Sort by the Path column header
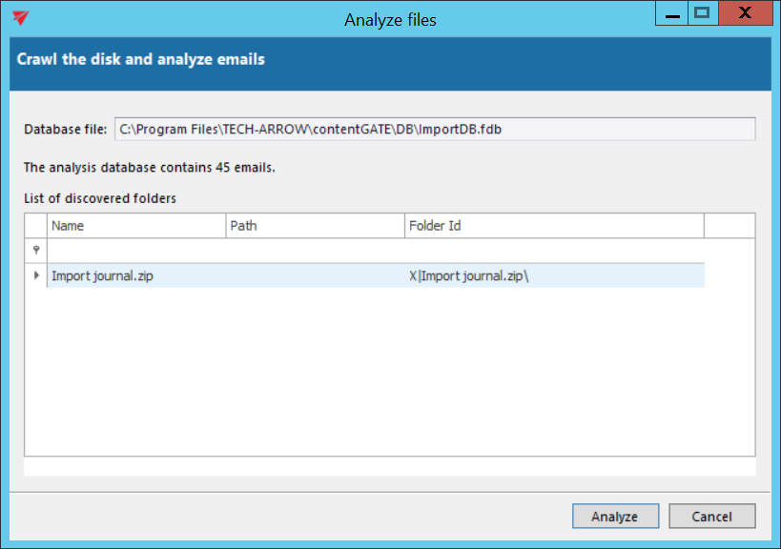This screenshot has height=549, width=781. coord(315,226)
